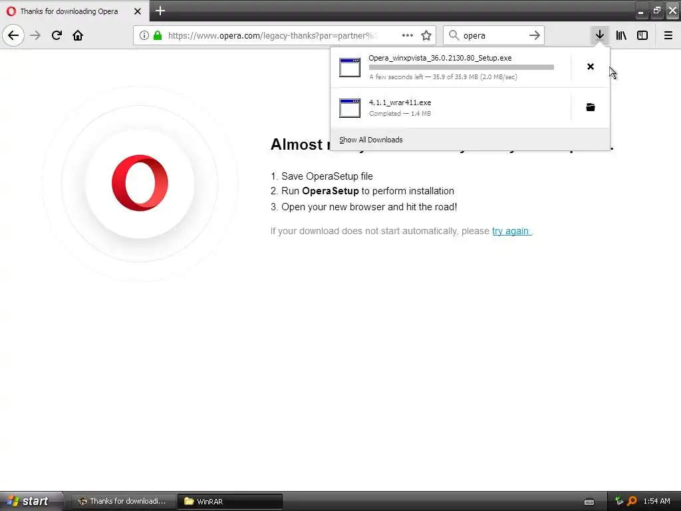Open the Windows start menu
The height and width of the screenshot is (511, 681).
(31, 501)
